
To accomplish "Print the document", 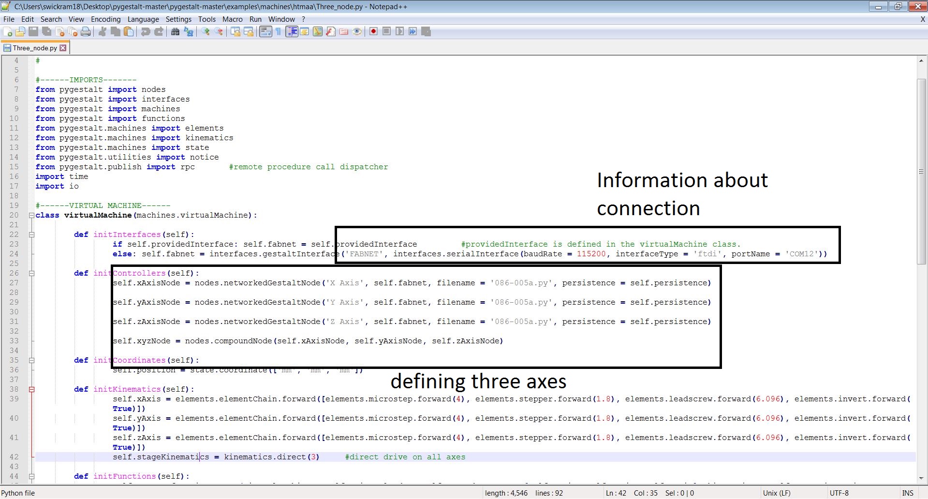I will [86, 31].
